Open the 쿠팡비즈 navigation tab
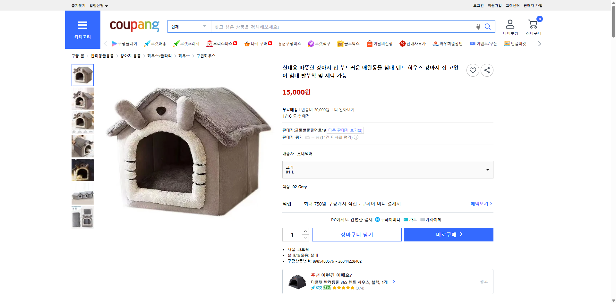 pos(289,43)
